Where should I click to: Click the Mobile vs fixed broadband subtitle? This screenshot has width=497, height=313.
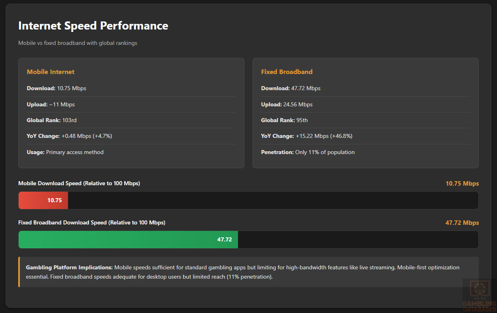pos(78,43)
